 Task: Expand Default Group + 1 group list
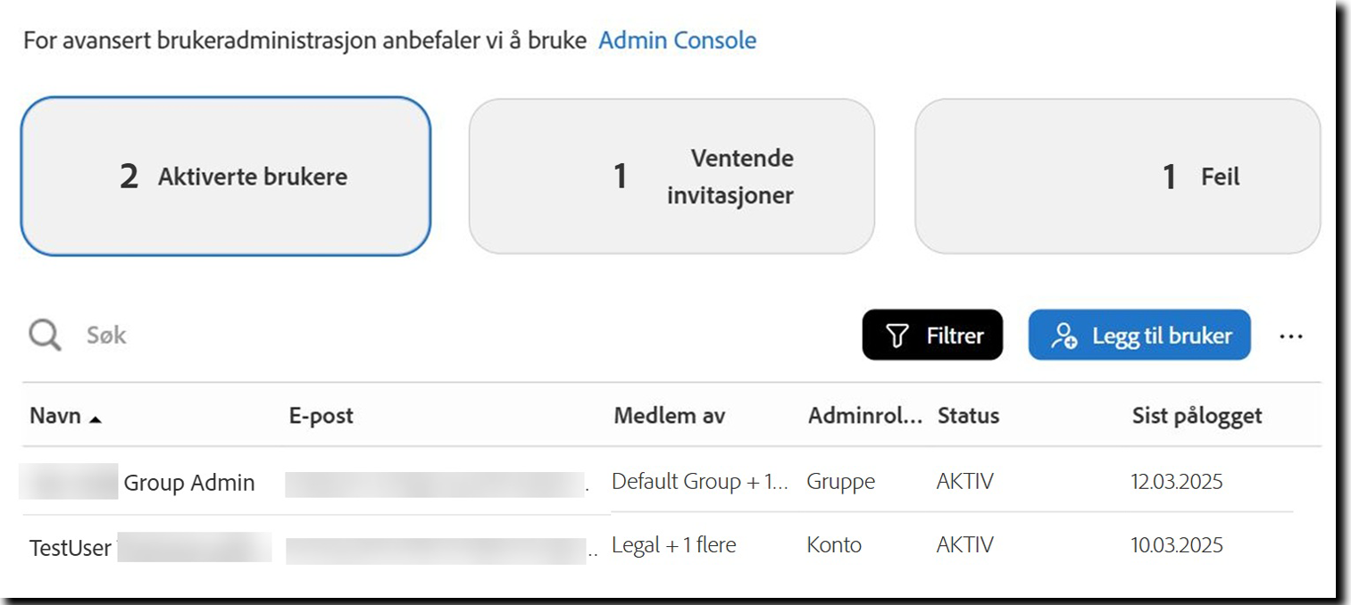pos(702,482)
